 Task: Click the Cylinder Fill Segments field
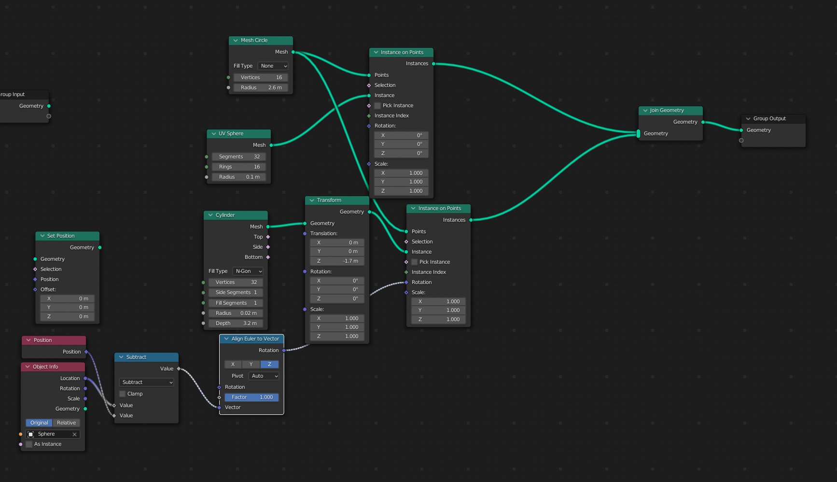[x=236, y=303]
